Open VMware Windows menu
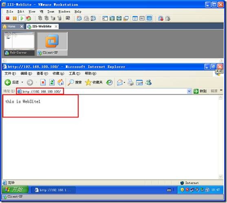Viewport: 227px width, 203px height. (64, 11)
